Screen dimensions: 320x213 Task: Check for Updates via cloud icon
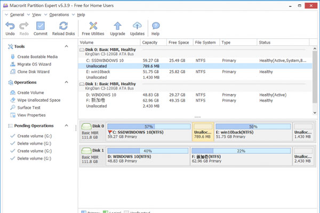point(137,26)
